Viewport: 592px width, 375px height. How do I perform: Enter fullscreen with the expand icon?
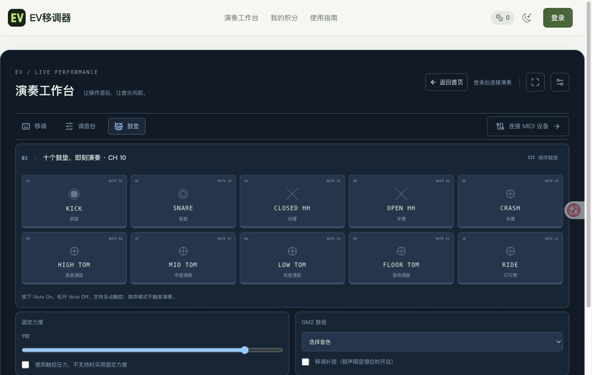[535, 82]
